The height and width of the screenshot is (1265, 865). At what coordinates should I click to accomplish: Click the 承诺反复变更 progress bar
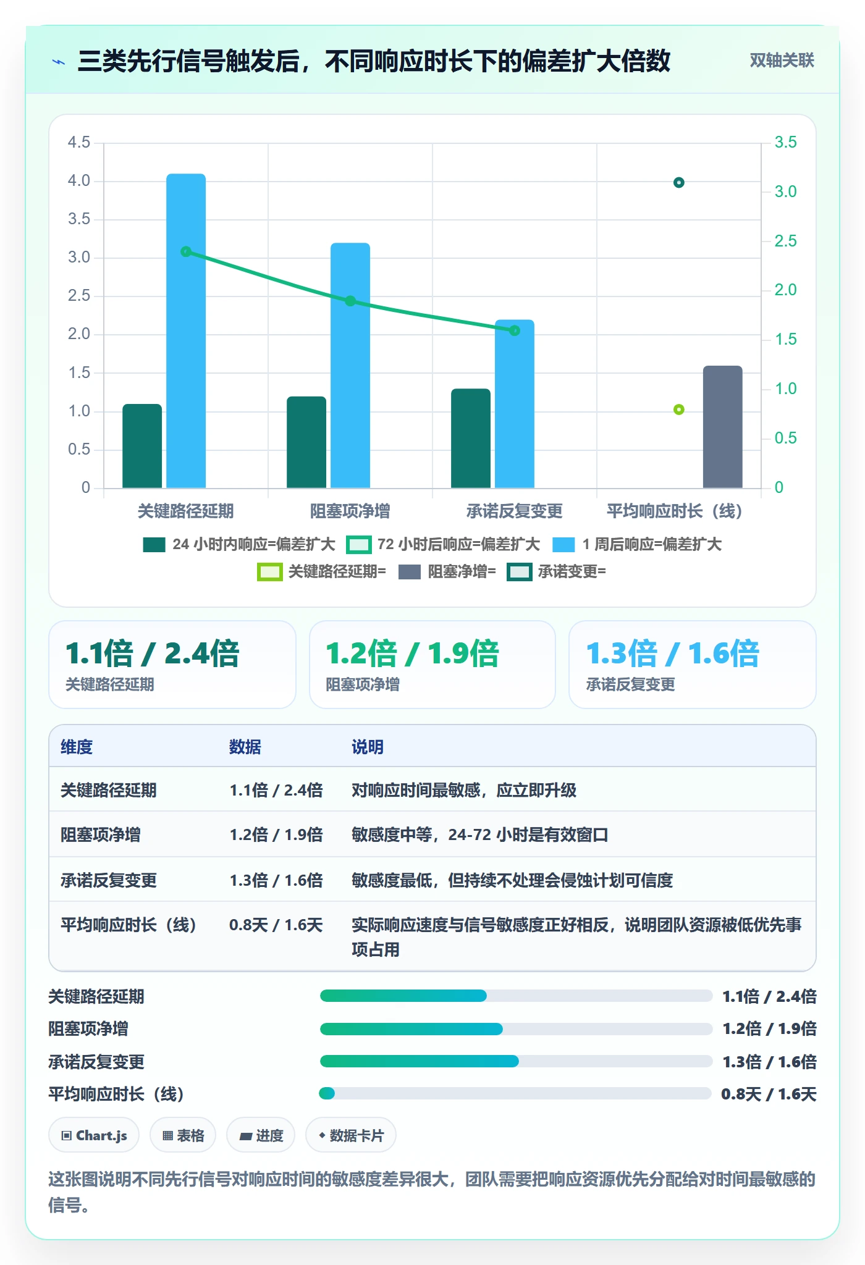click(x=516, y=1061)
